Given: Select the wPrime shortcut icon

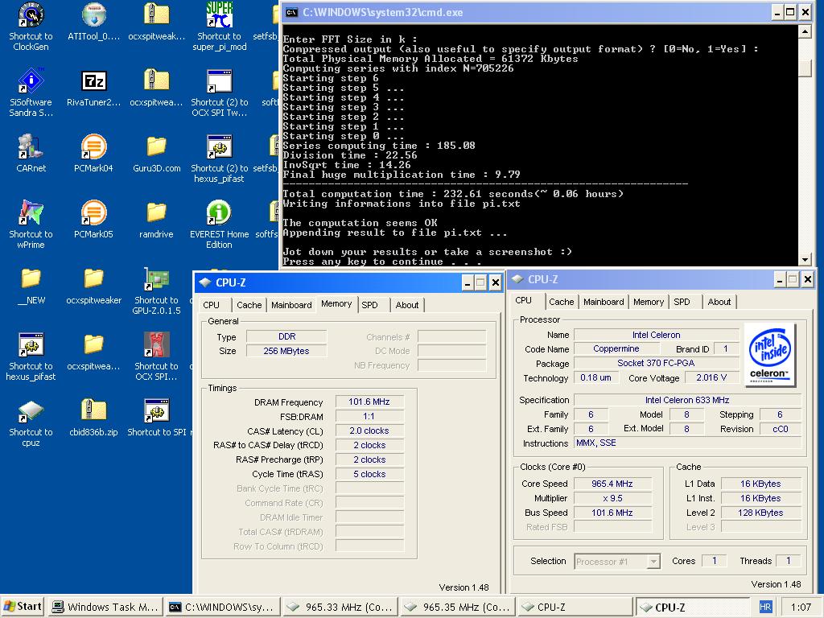Looking at the screenshot, I should point(31,212).
